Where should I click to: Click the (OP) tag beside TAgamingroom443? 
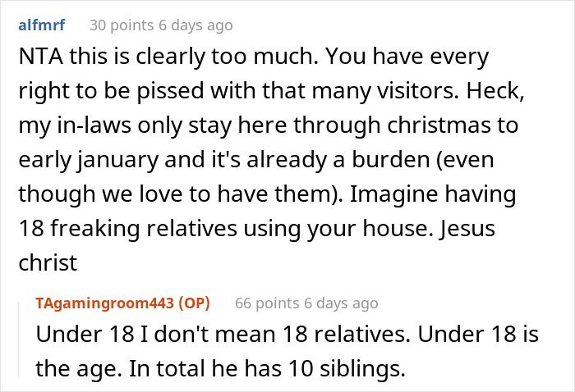tap(195, 303)
